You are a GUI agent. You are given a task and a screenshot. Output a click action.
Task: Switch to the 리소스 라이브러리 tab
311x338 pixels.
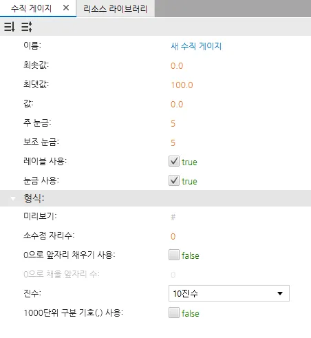(115, 9)
